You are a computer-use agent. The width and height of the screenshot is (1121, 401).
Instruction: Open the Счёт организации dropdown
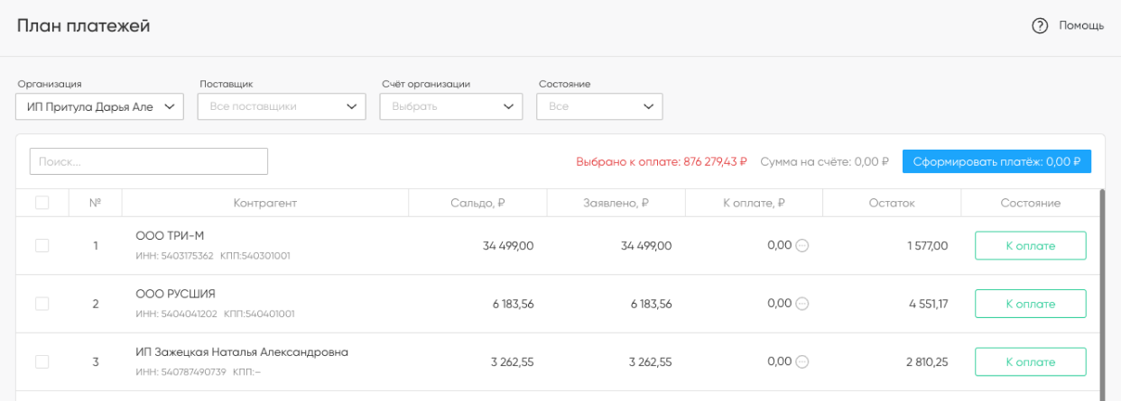click(451, 106)
